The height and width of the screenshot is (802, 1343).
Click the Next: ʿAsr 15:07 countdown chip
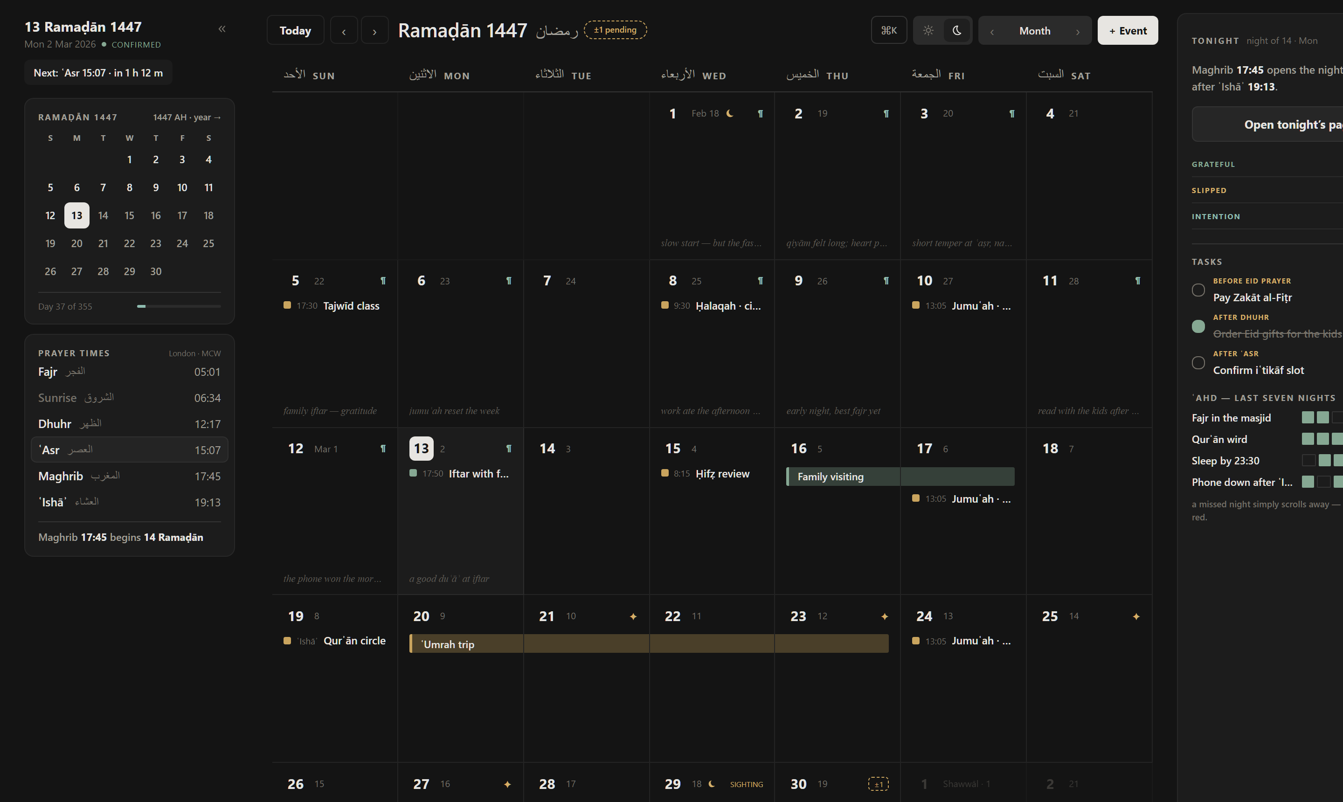(x=98, y=73)
